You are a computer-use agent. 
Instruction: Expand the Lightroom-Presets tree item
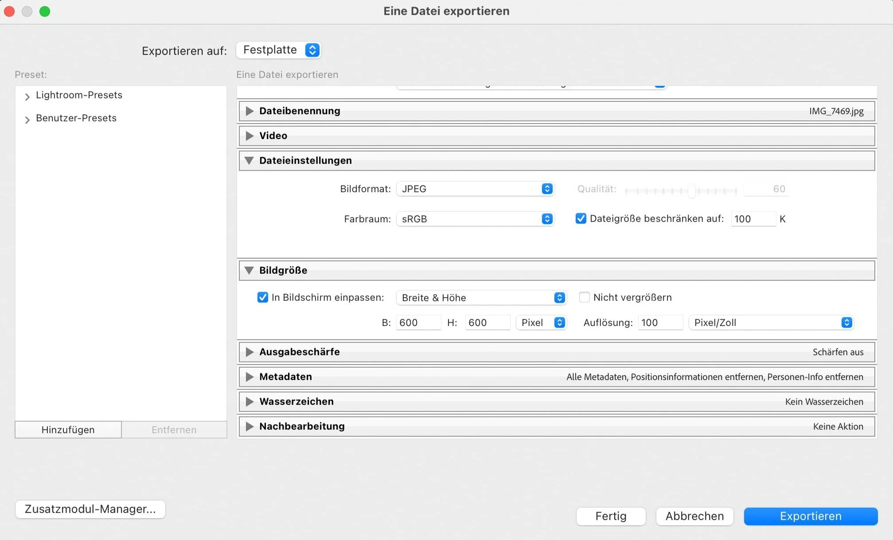pos(27,97)
